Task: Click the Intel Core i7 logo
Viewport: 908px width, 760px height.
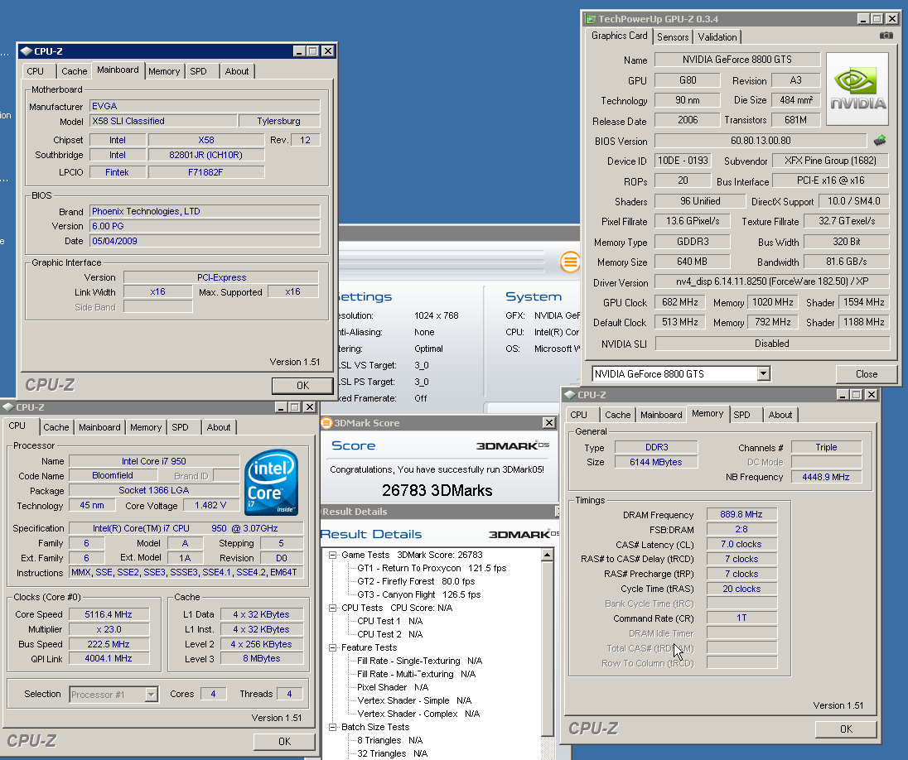Action: (271, 483)
